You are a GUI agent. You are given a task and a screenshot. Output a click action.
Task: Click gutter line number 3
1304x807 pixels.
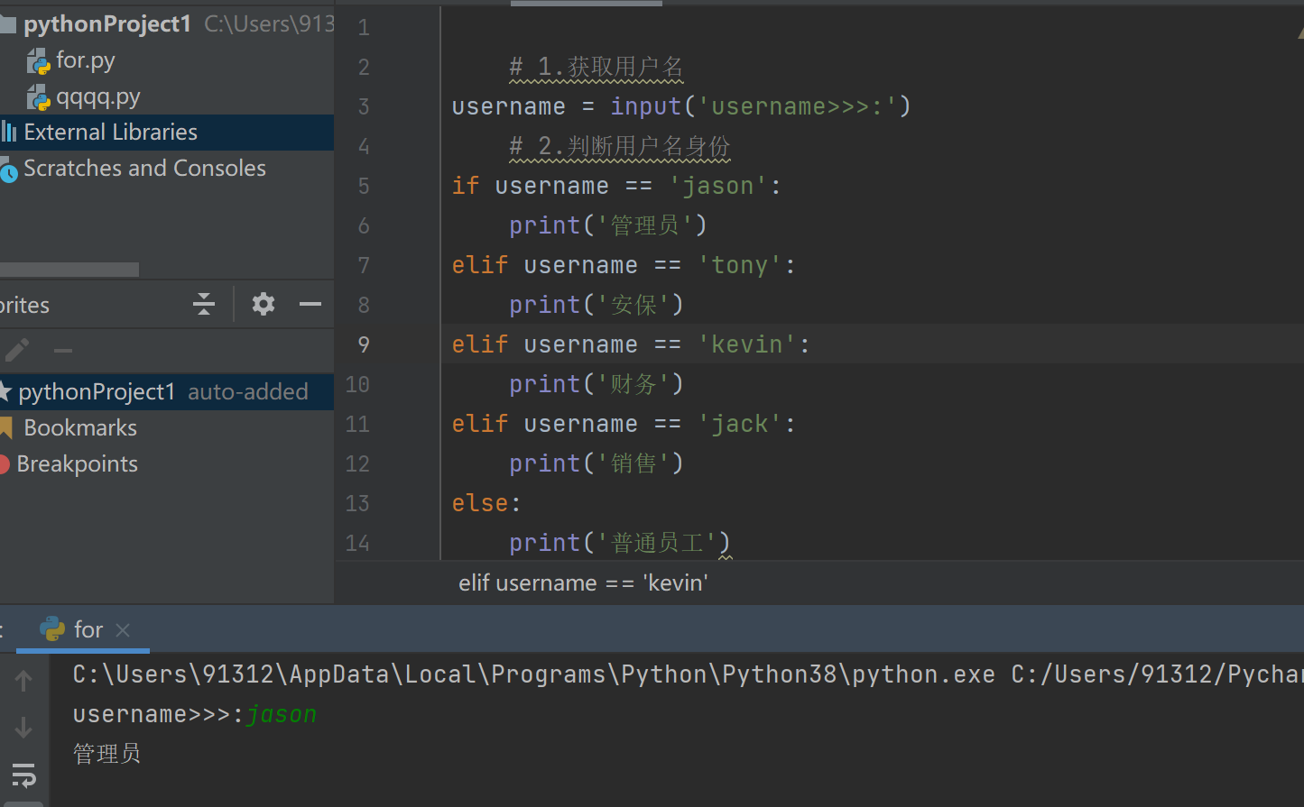[x=364, y=106]
